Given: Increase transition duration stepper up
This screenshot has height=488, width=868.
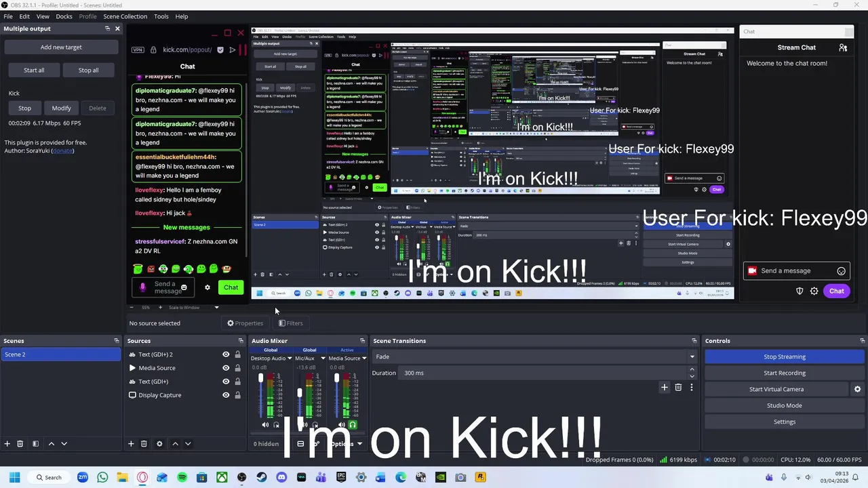Looking at the screenshot, I should (x=692, y=370).
